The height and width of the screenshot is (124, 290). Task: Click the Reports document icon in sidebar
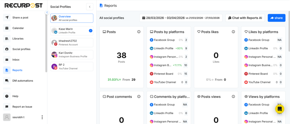(7, 70)
